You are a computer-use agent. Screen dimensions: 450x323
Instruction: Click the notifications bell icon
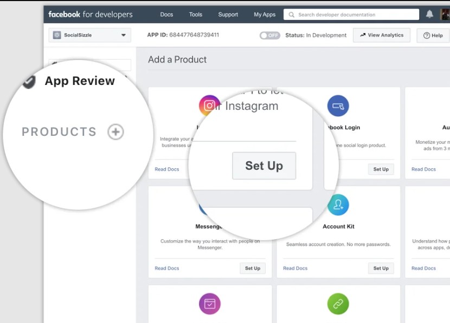point(429,15)
